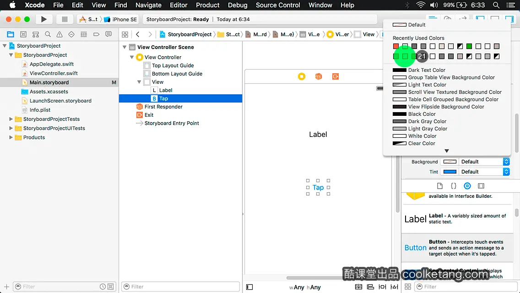Click the library Filter field

(466, 287)
